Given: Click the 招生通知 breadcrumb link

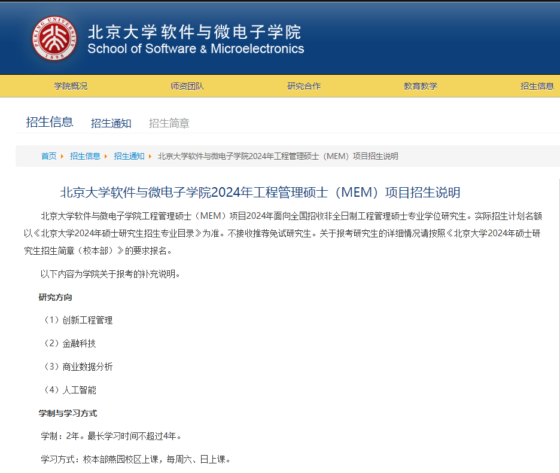Looking at the screenshot, I should coord(129,156).
